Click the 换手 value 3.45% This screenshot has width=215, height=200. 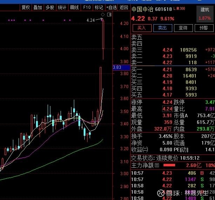pyautogui.click(x=166, y=136)
